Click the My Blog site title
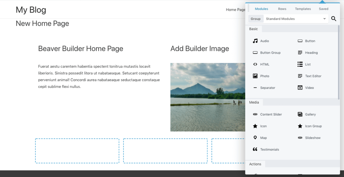This screenshot has height=177, width=344. click(31, 10)
